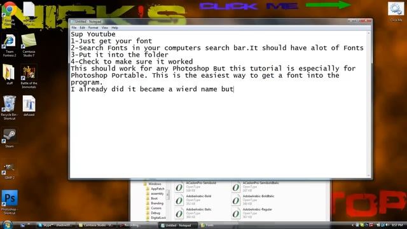This screenshot has width=407, height=229.
Task: Select assembly folder in tree
Action: click(x=155, y=193)
